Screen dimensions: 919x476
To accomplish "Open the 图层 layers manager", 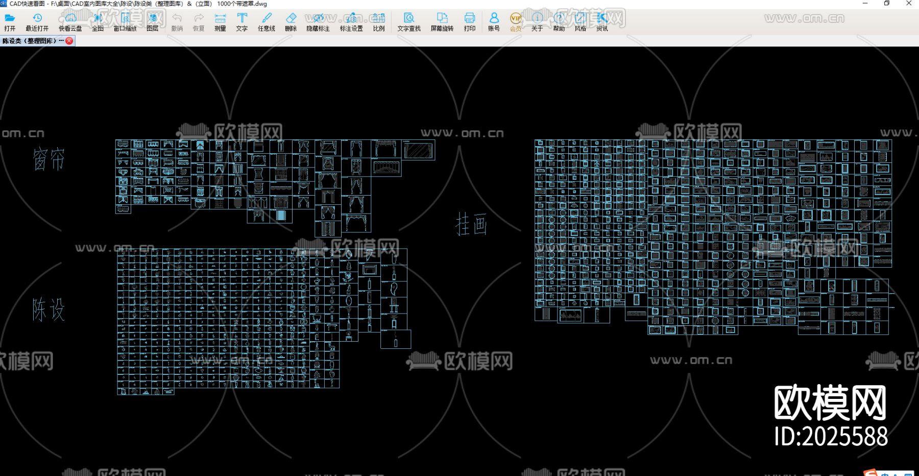I will point(153,22).
